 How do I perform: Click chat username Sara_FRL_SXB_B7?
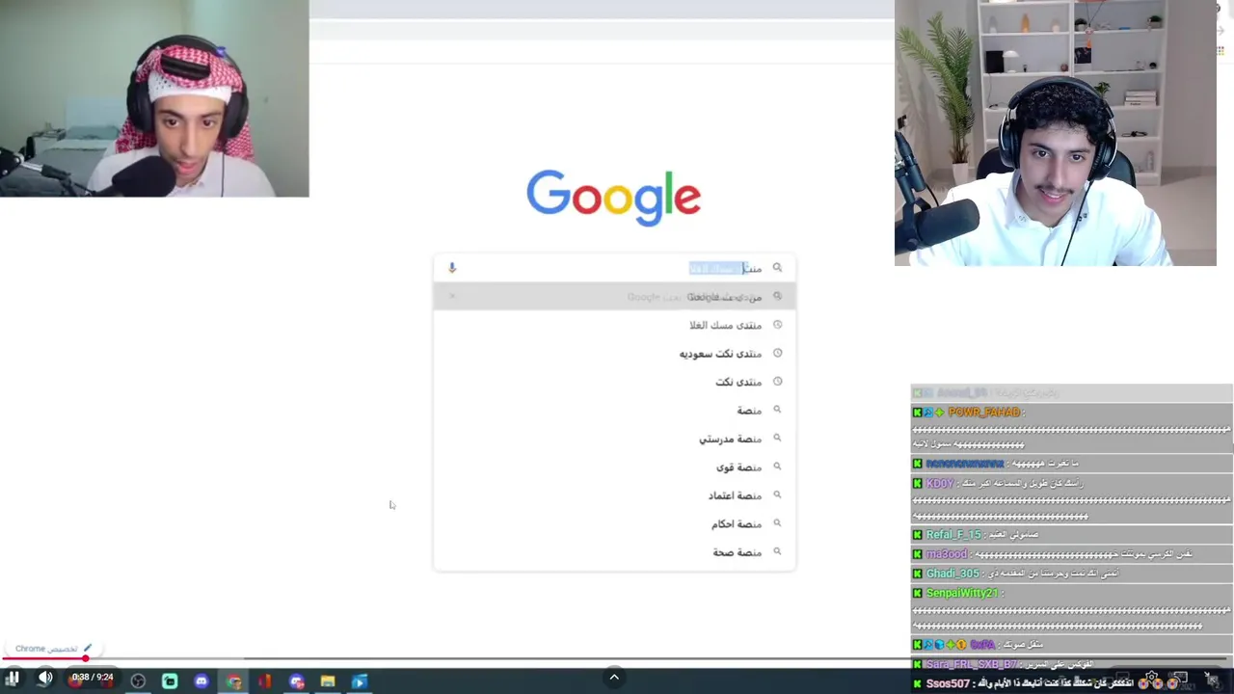[972, 665]
